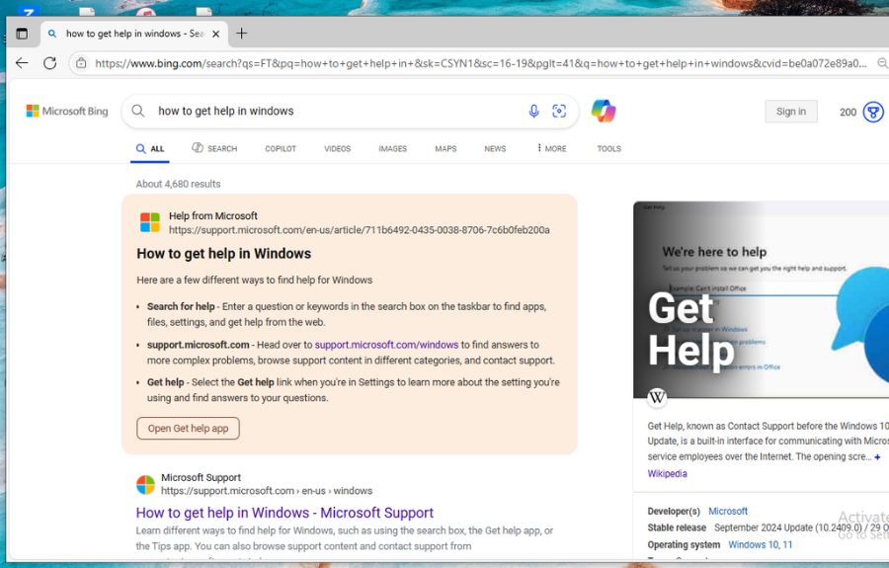
Task: Open Microsoft Rewards medal icon
Action: (x=873, y=112)
